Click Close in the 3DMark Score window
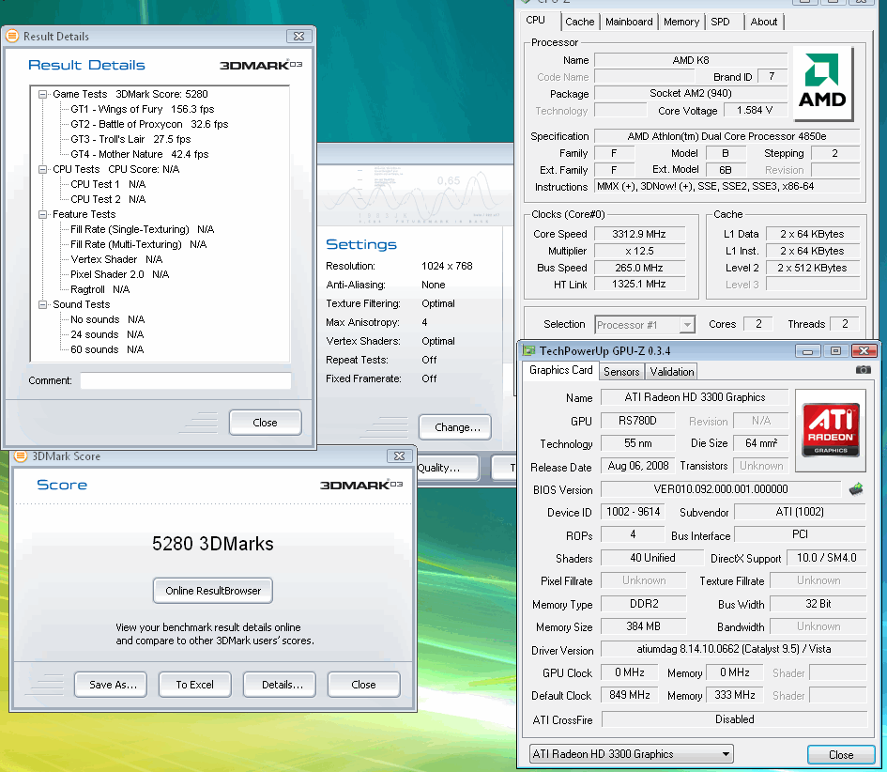 364,685
